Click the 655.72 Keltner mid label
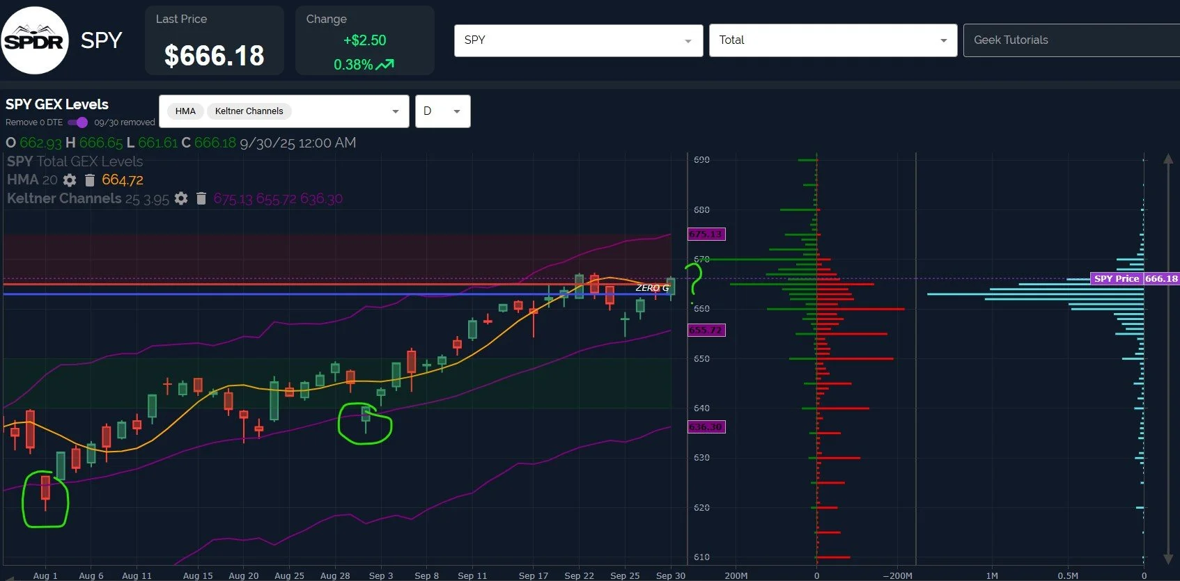The width and height of the screenshot is (1180, 581). 706,330
